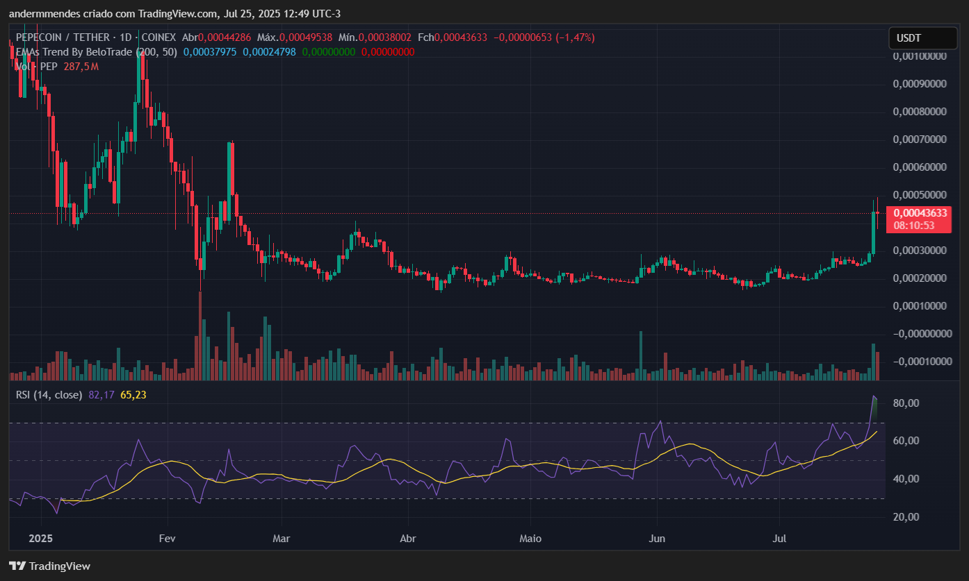
Task: Click the TradingView logo at bottom
Action: [49, 566]
